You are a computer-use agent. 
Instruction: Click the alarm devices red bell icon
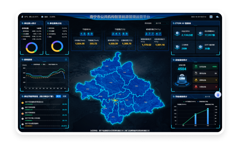pos(196,87)
